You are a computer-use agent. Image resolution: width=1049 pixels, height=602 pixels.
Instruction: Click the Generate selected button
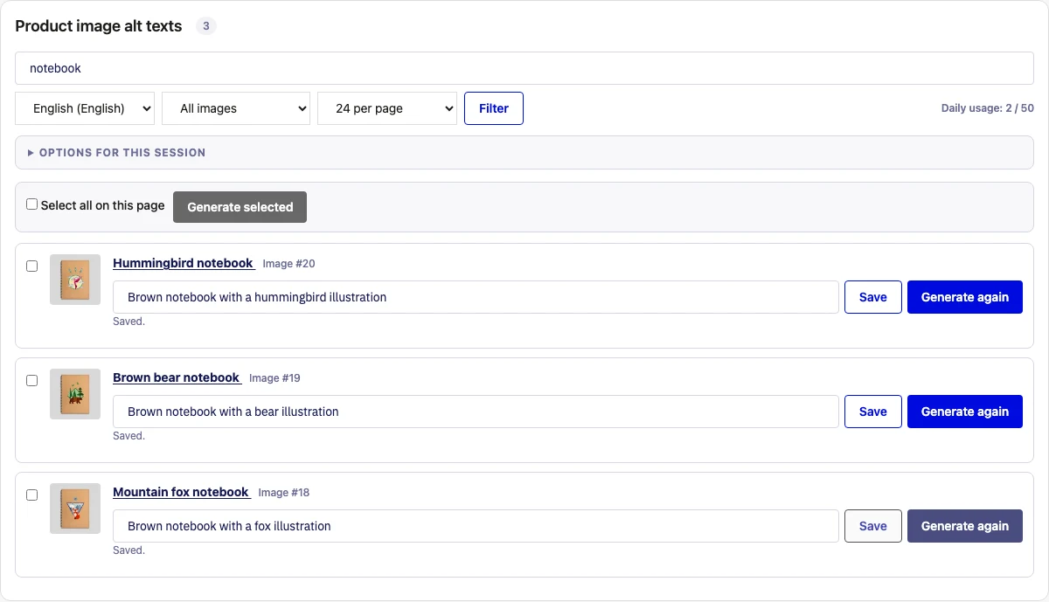point(240,207)
